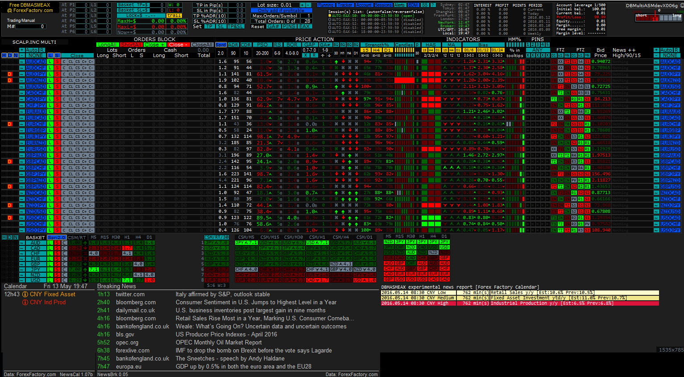Click Reset EAX button

305,26
